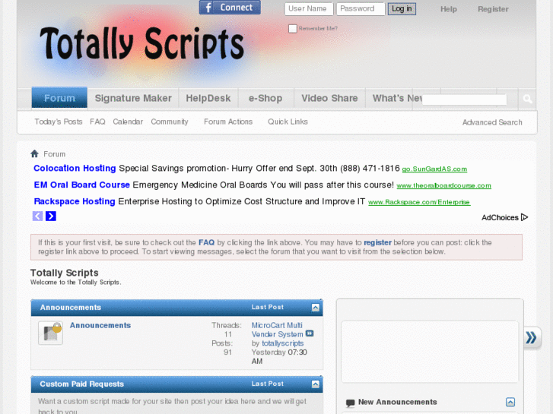Click register link in notice box
This screenshot has width=553, height=414.
coord(377,242)
